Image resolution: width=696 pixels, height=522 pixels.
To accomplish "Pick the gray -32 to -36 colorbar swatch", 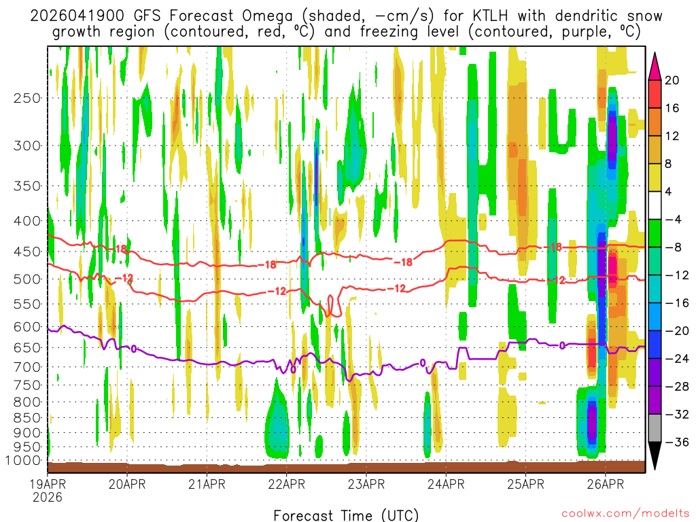I will [655, 428].
